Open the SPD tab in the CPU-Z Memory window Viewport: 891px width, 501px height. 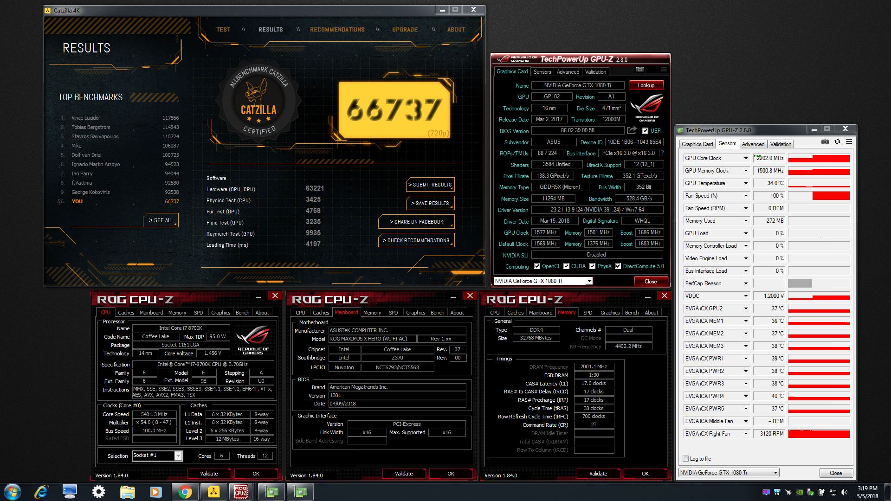pos(588,313)
